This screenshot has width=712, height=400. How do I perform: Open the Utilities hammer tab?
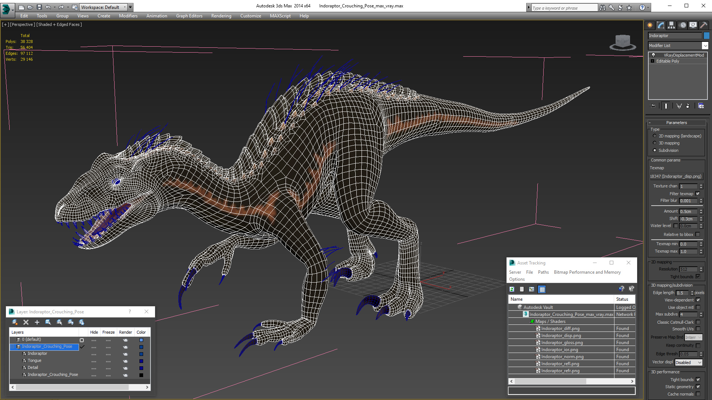[703, 25]
